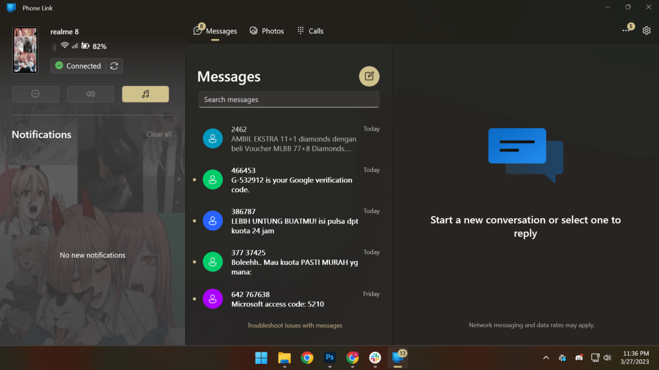Click the compose new message icon
This screenshot has width=659, height=370.
point(369,76)
